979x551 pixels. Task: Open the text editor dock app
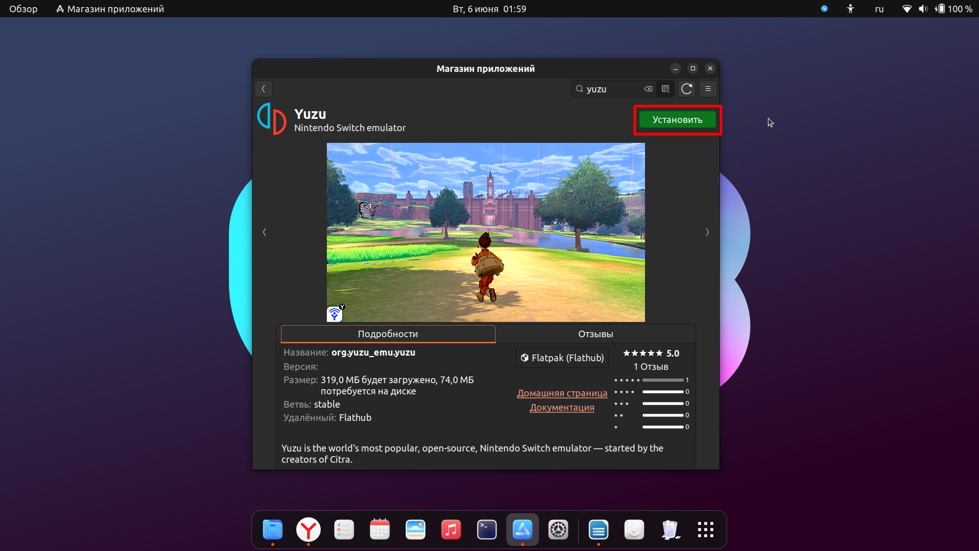[599, 530]
